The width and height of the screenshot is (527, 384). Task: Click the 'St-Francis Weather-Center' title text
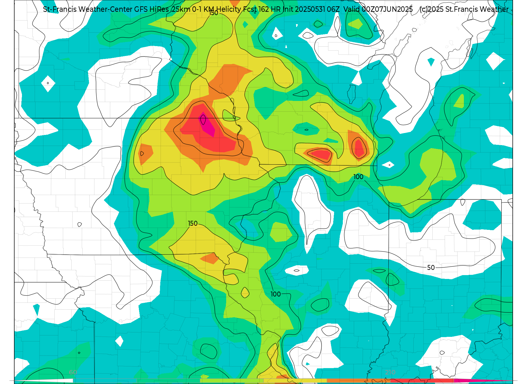[88, 9]
